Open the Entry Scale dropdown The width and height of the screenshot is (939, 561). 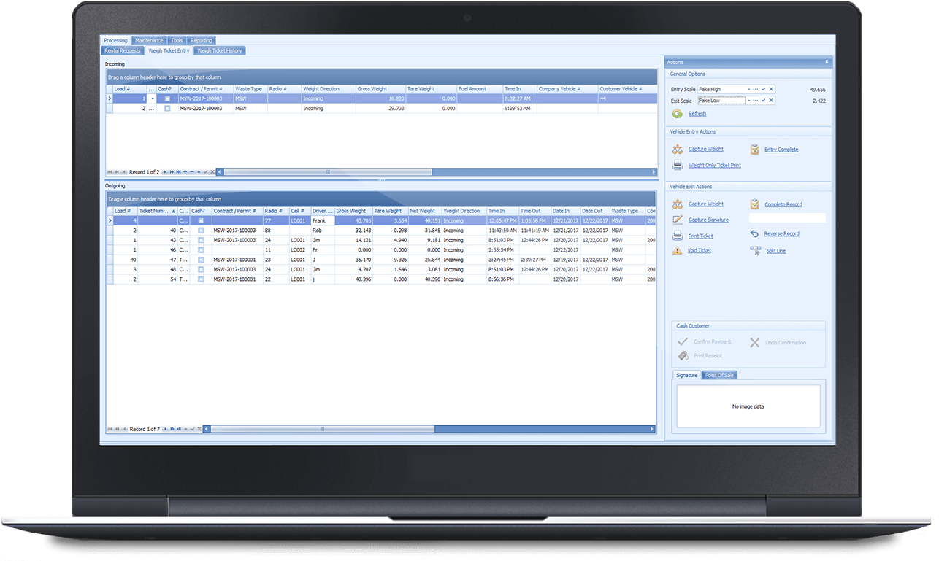(x=749, y=89)
